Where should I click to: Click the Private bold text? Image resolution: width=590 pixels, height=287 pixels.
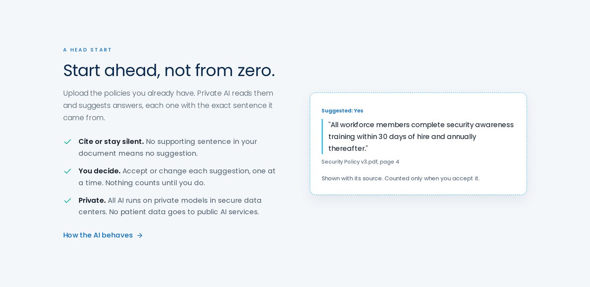tap(92, 200)
